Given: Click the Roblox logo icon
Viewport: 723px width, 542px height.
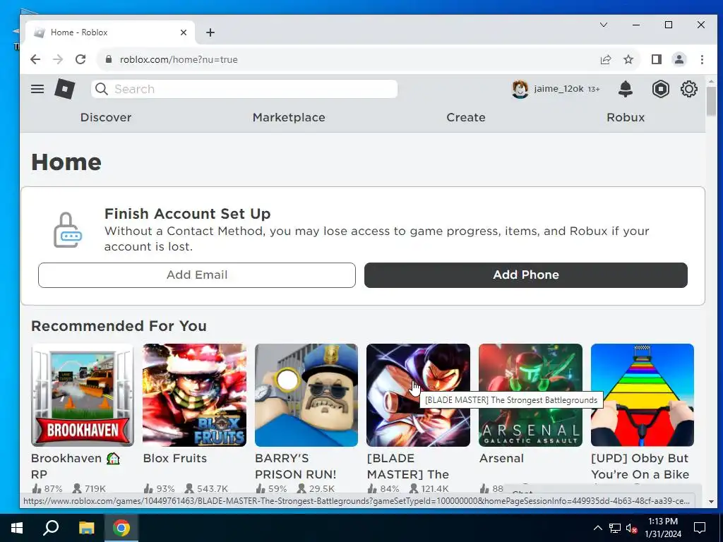Looking at the screenshot, I should [64, 89].
